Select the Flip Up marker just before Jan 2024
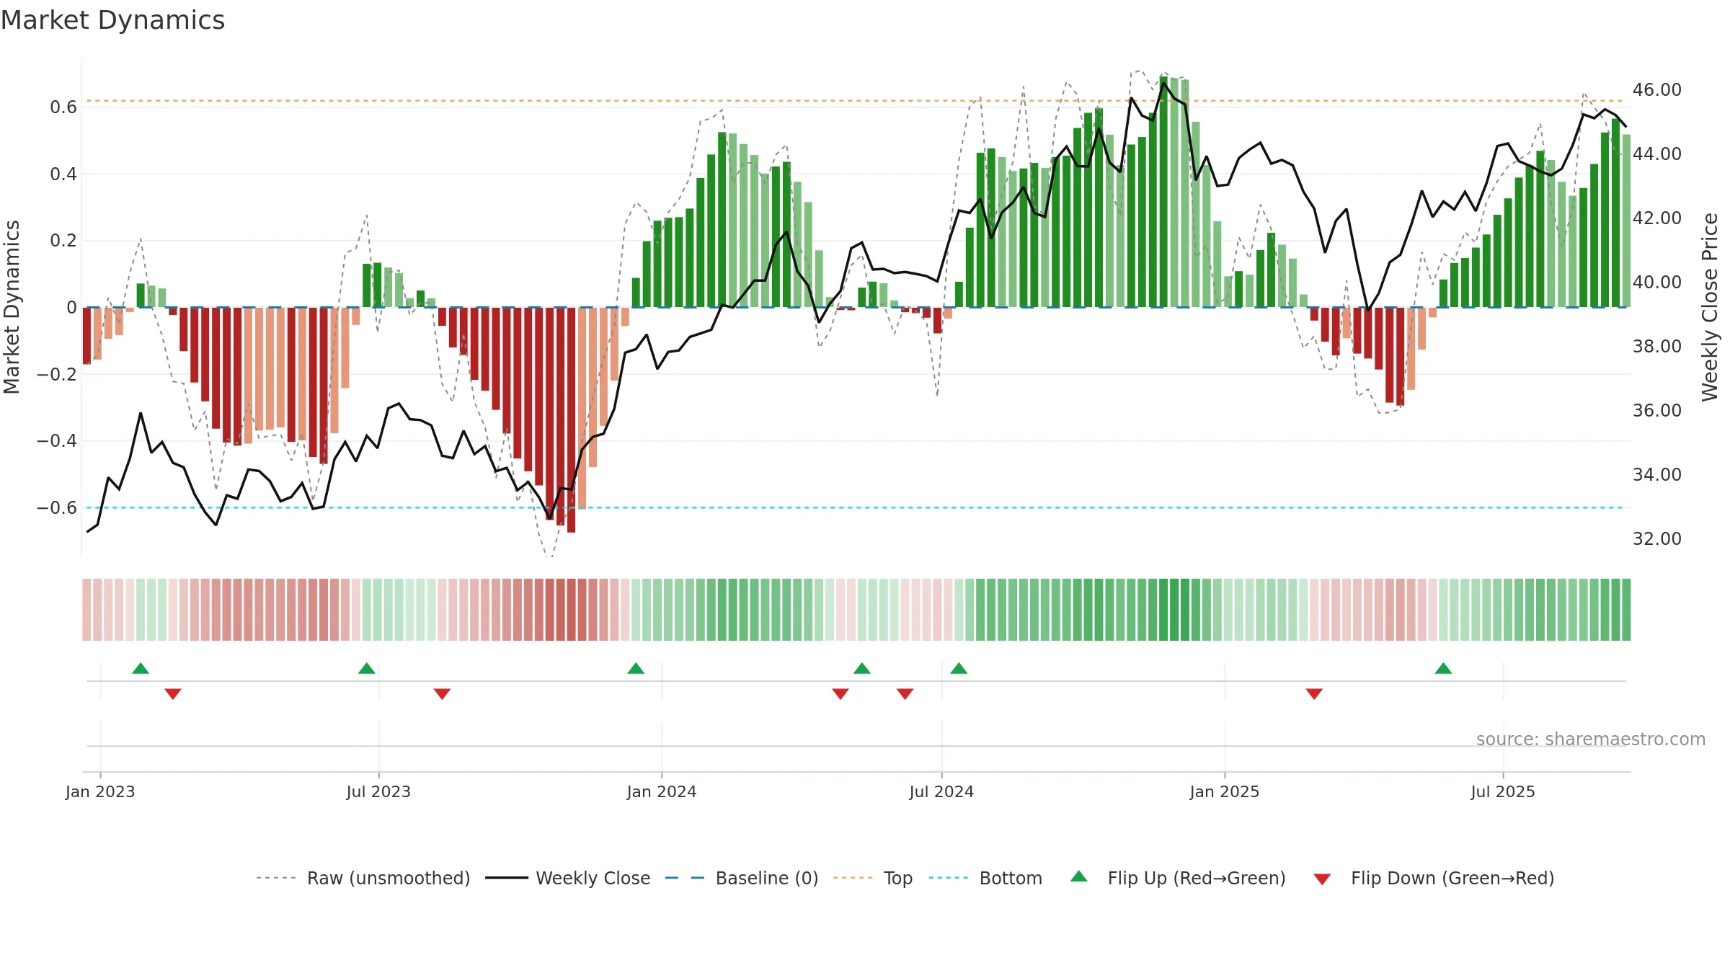 pyautogui.click(x=636, y=668)
